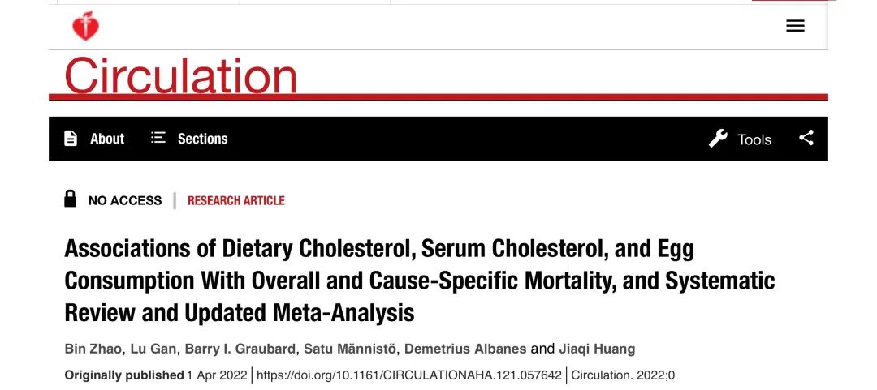Viewport: 877px width, 390px height.
Task: Click author Satu Männistö
Action: pyautogui.click(x=350, y=349)
